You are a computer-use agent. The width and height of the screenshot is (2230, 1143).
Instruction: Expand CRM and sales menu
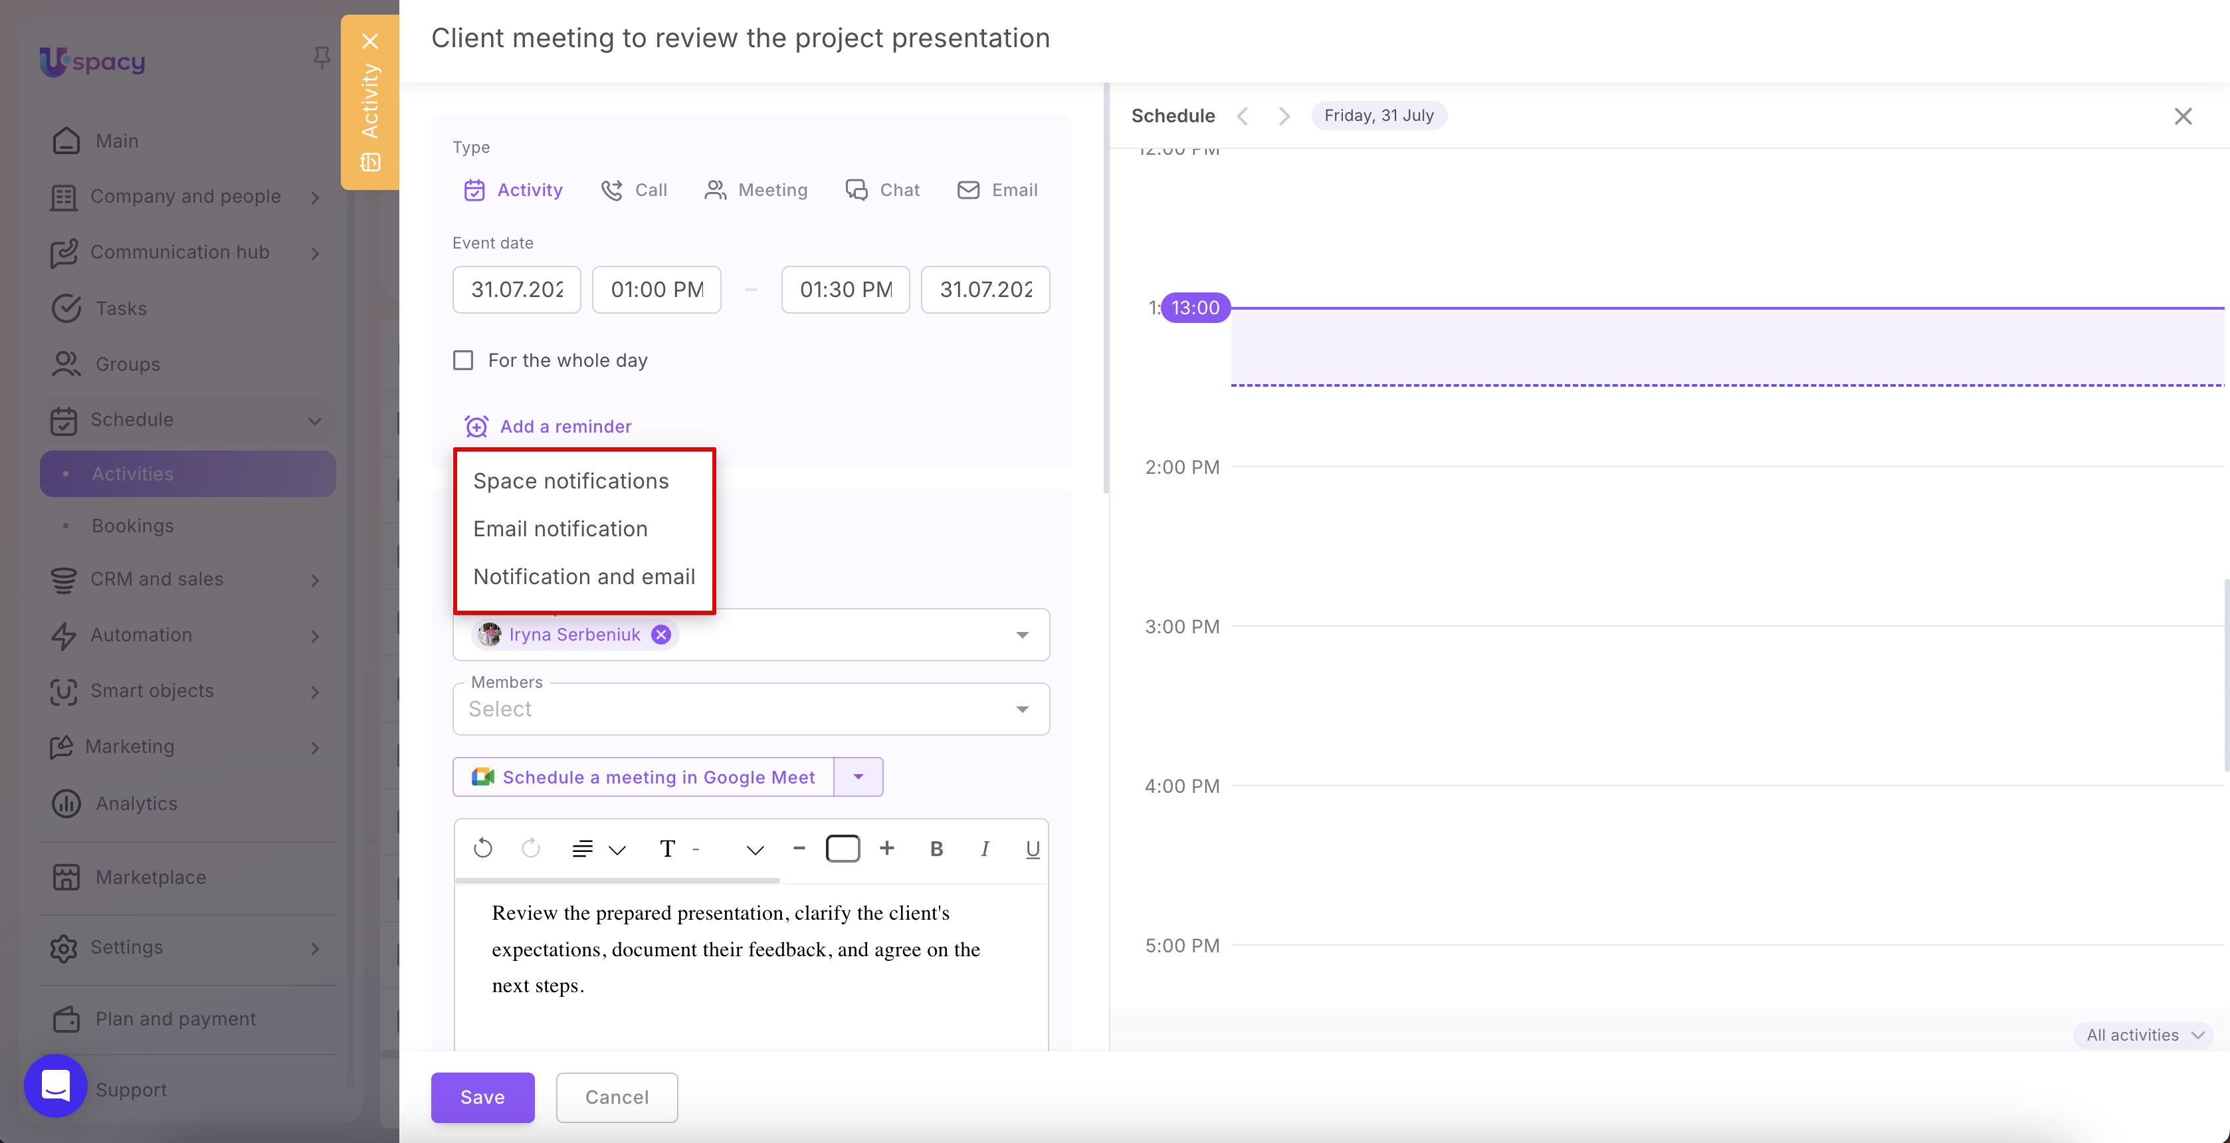[315, 580]
